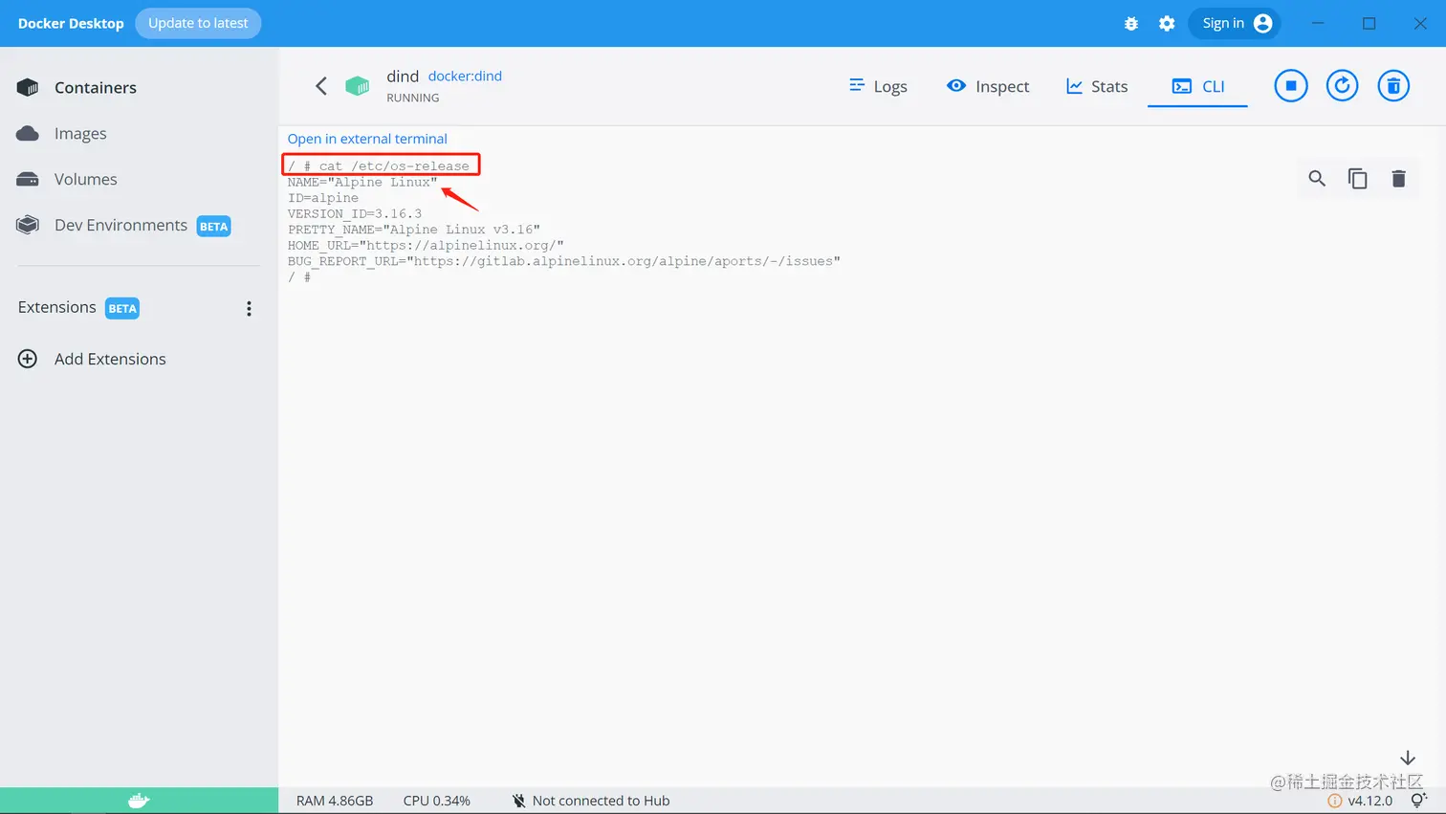Click the RAM 4.86GB status text
Screen dimensions: 1446x814
pyautogui.click(x=335, y=801)
